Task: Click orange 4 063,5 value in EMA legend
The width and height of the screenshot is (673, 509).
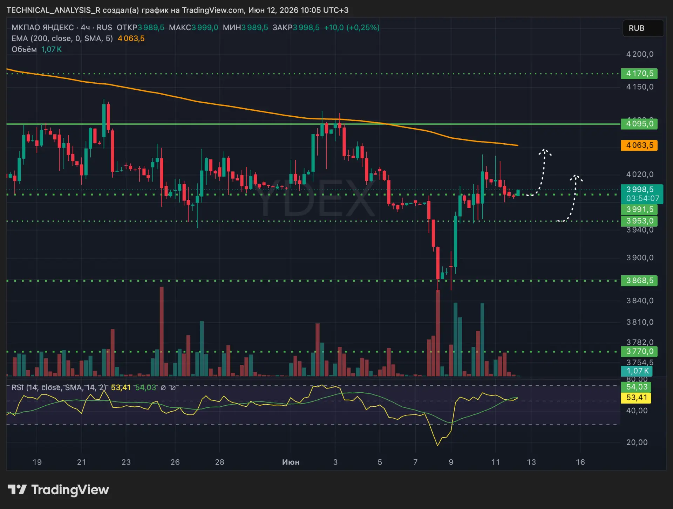Action: (131, 39)
